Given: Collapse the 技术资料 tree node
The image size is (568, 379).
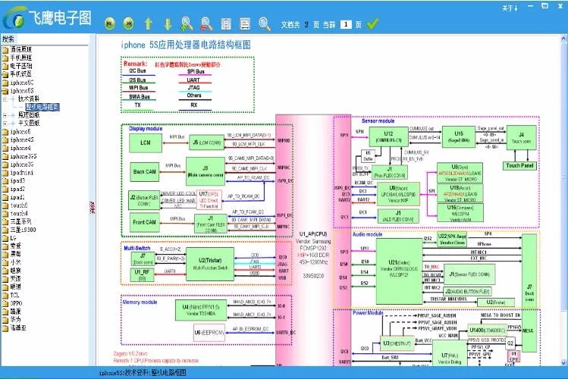Looking at the screenshot, I should point(5,99).
